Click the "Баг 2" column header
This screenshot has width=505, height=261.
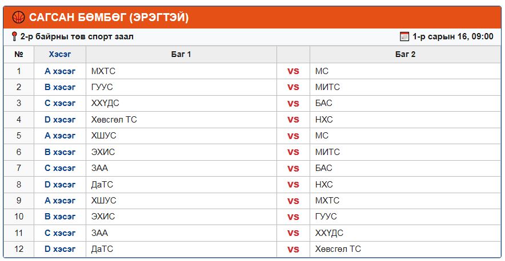[405, 55]
